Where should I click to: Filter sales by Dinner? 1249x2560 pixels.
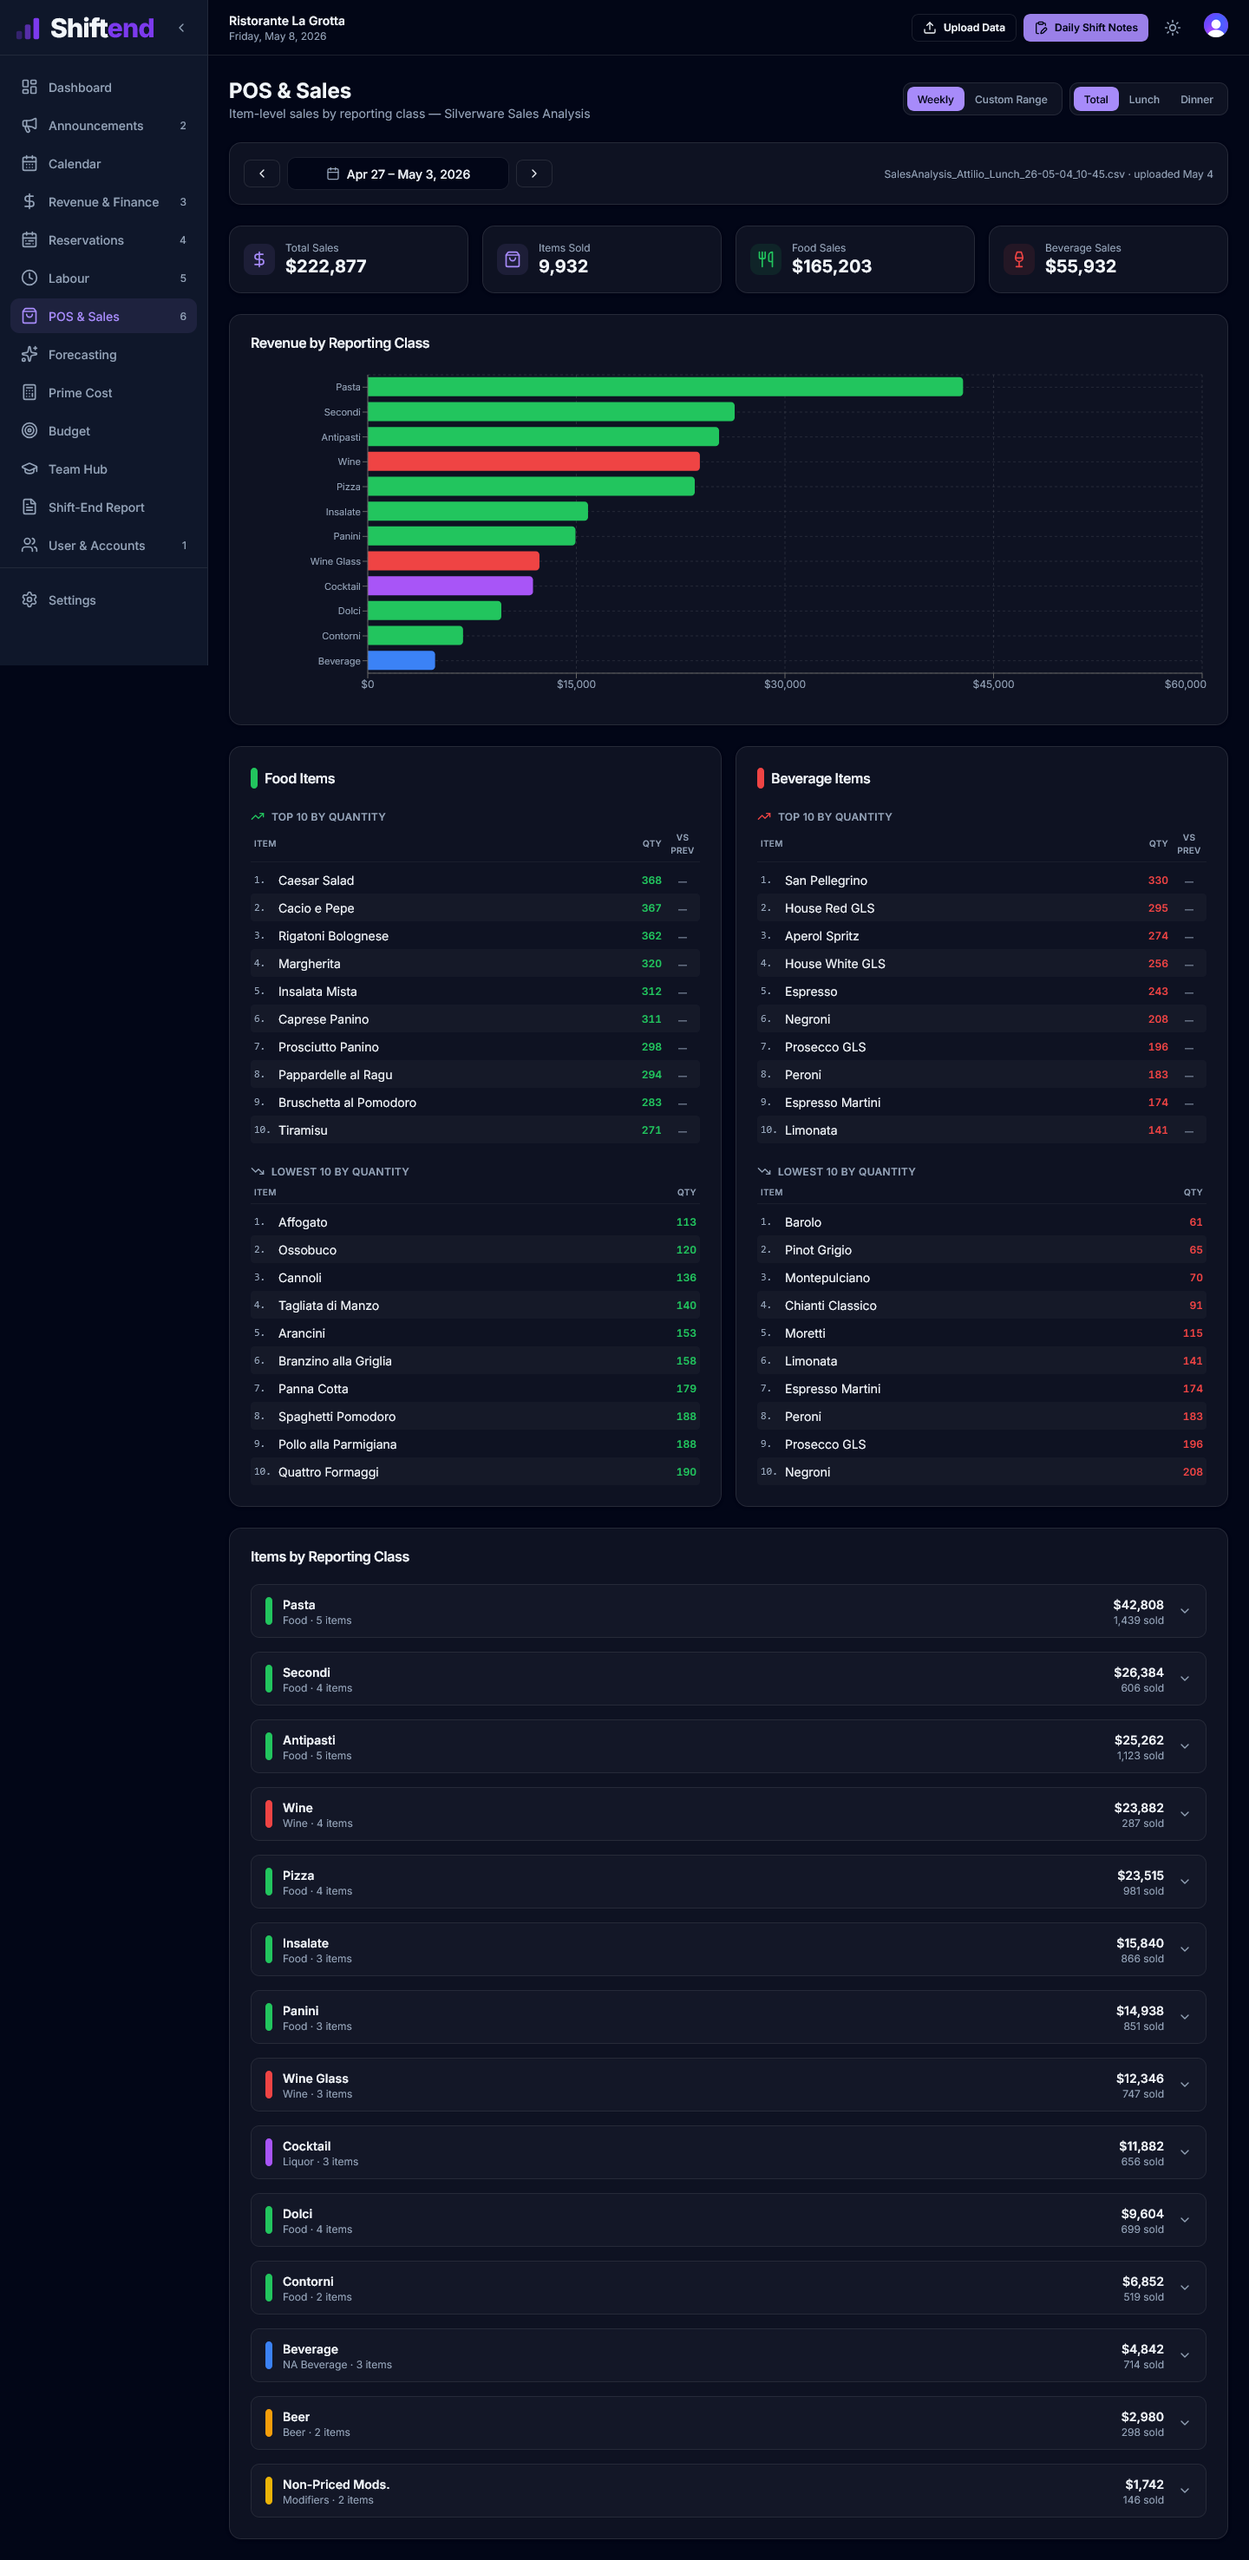click(x=1196, y=100)
